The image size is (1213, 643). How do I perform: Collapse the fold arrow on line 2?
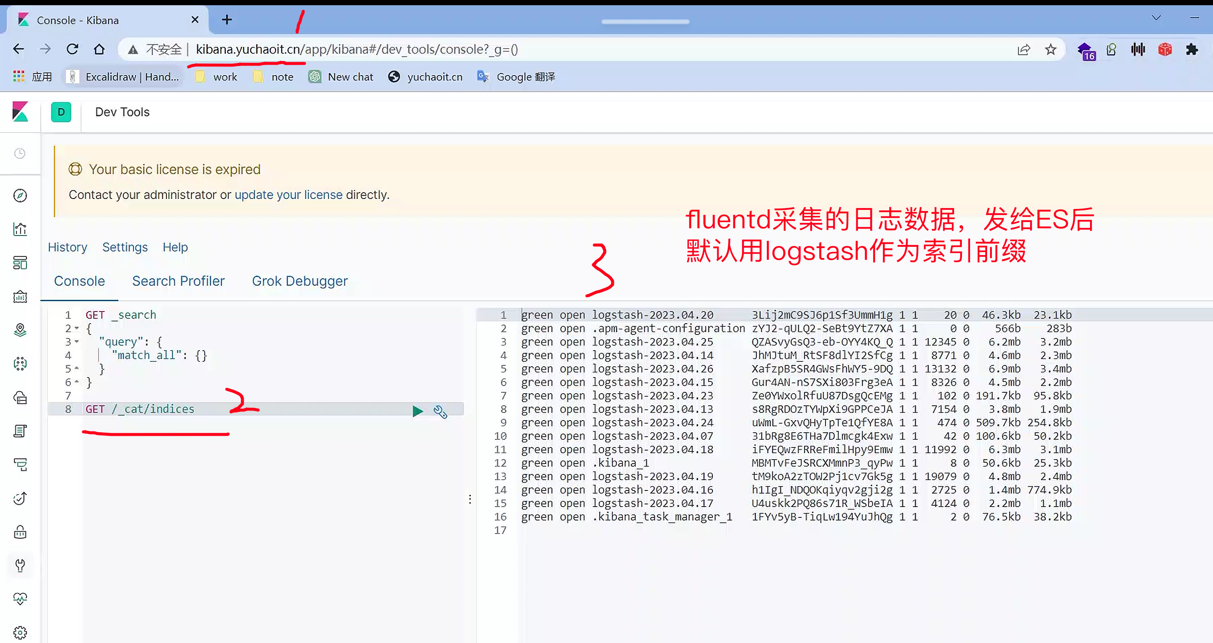[77, 328]
